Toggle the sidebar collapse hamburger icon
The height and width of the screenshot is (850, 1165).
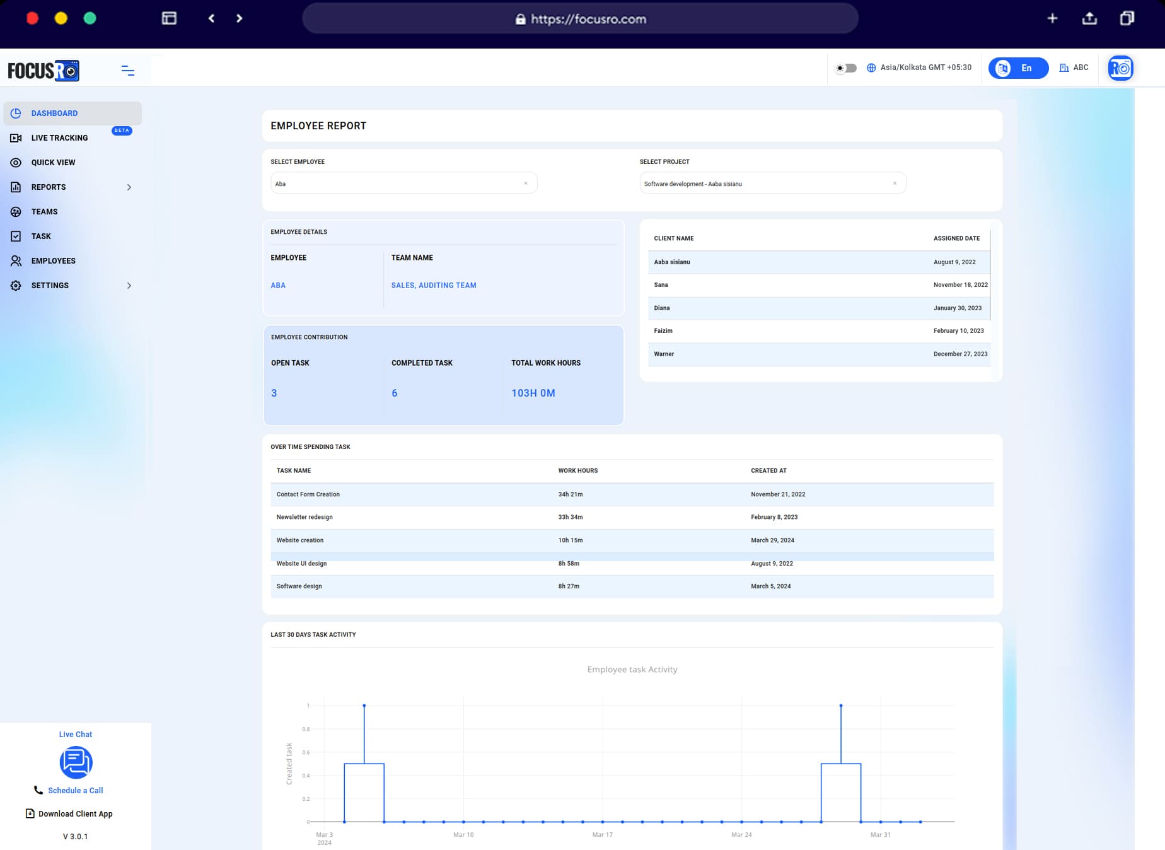pyautogui.click(x=127, y=70)
